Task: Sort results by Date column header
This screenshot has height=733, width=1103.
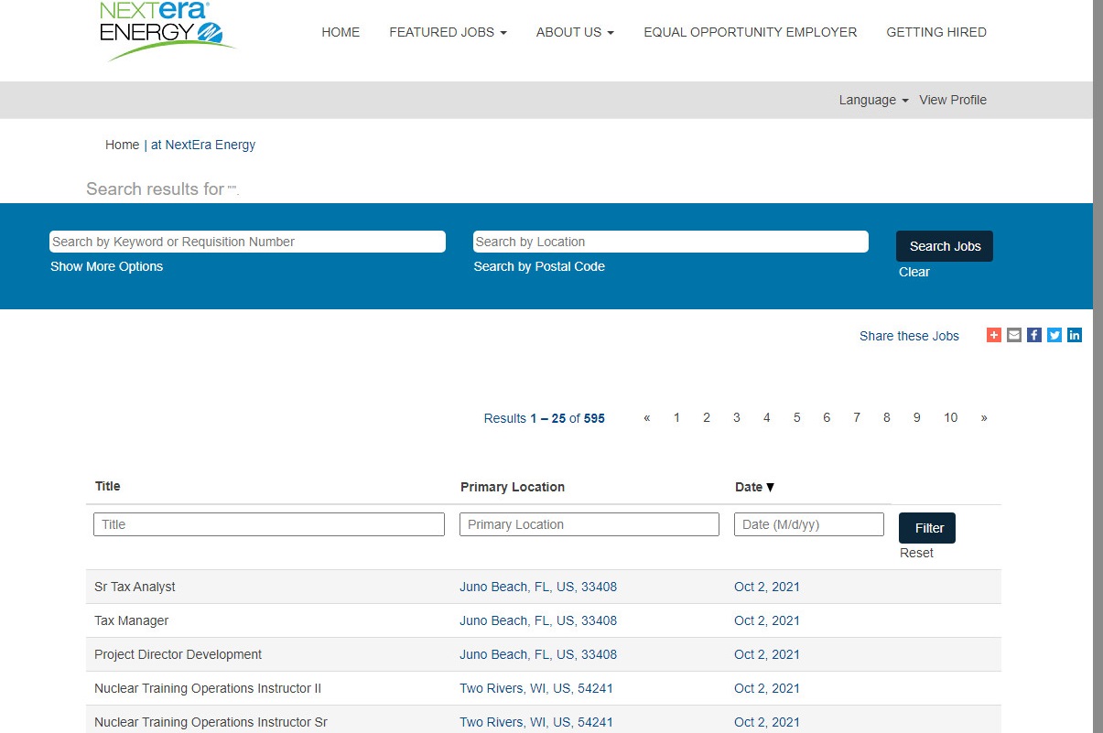Action: 754,487
